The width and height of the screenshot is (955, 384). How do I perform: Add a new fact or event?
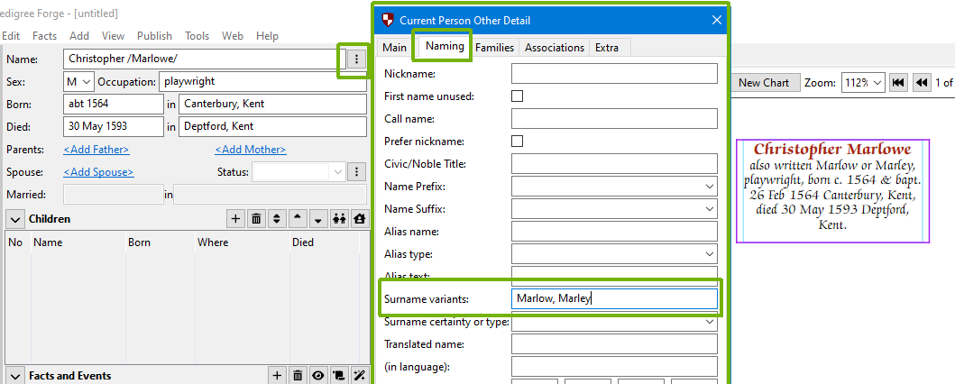tap(277, 376)
